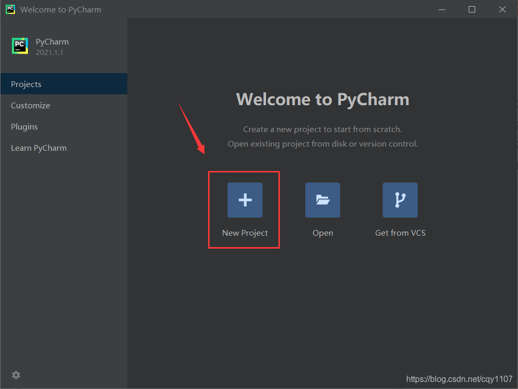This screenshot has height=389, width=518.
Task: Click the 'Create a new project' text
Action: [322, 129]
